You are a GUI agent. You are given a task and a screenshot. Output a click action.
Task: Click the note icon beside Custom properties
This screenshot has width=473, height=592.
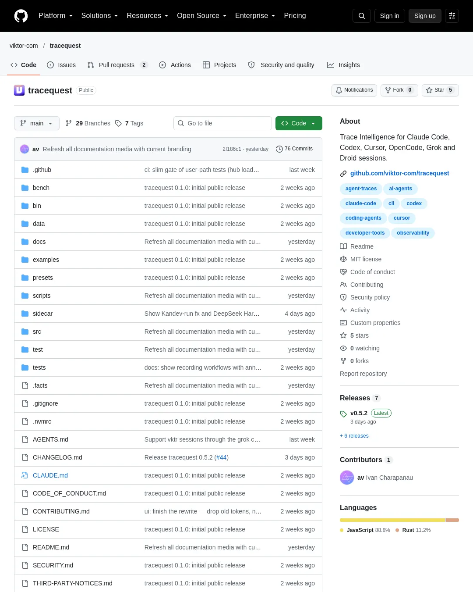click(343, 323)
